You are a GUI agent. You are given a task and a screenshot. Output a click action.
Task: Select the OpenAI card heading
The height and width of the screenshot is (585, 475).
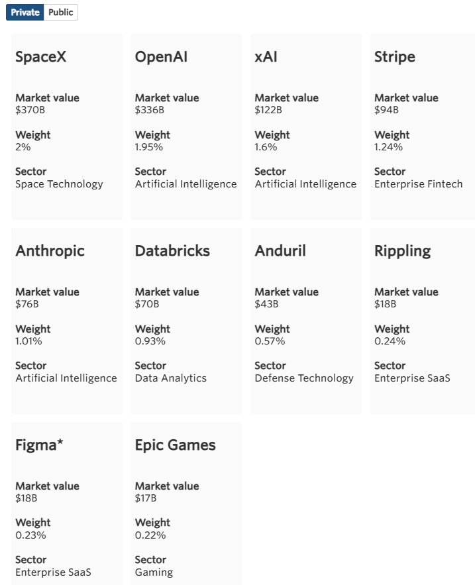click(161, 57)
